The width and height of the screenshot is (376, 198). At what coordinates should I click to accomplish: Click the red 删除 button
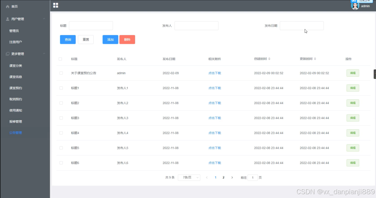click(x=127, y=40)
